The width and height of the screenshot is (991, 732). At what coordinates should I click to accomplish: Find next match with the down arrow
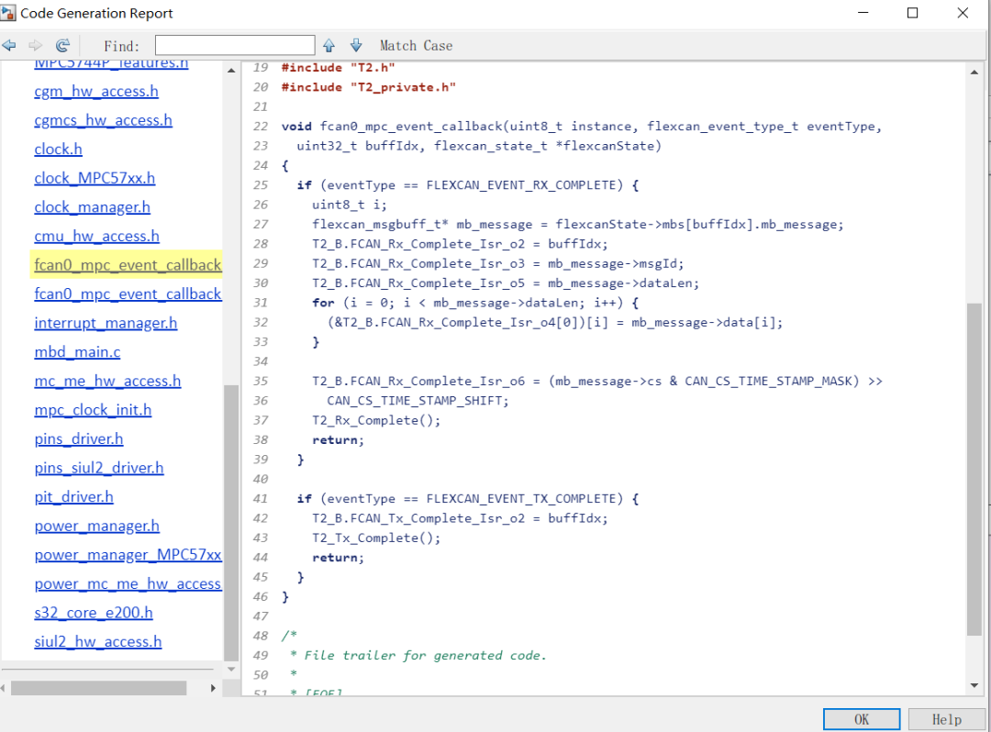coord(356,45)
